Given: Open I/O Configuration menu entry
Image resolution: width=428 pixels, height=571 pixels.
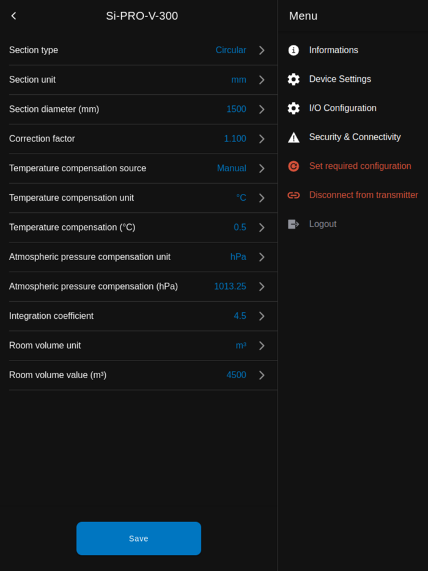Looking at the screenshot, I should tap(342, 108).
